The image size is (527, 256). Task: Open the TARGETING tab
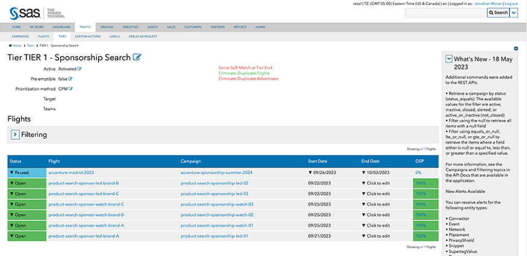[x=130, y=27]
